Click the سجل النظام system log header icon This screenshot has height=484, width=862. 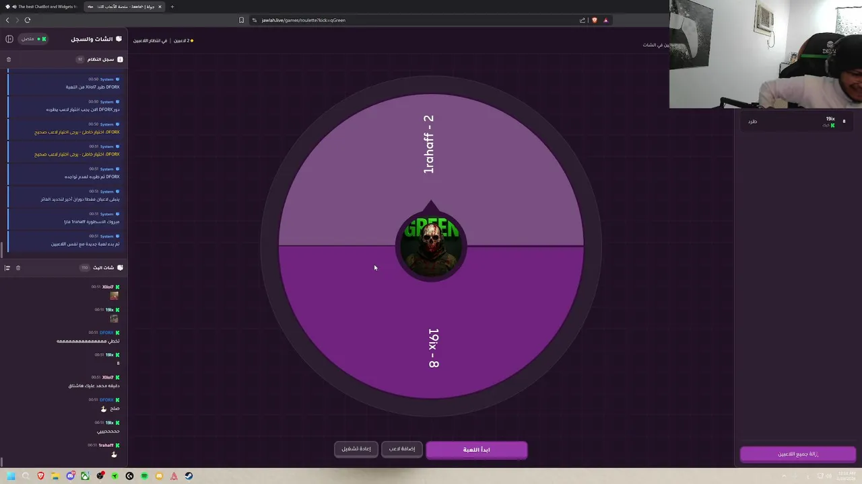(120, 59)
